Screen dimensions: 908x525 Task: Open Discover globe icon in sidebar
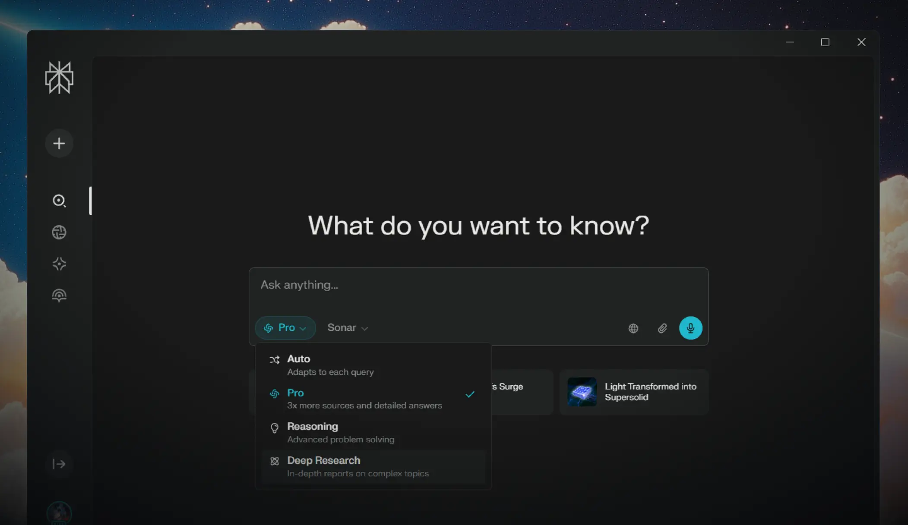click(59, 232)
